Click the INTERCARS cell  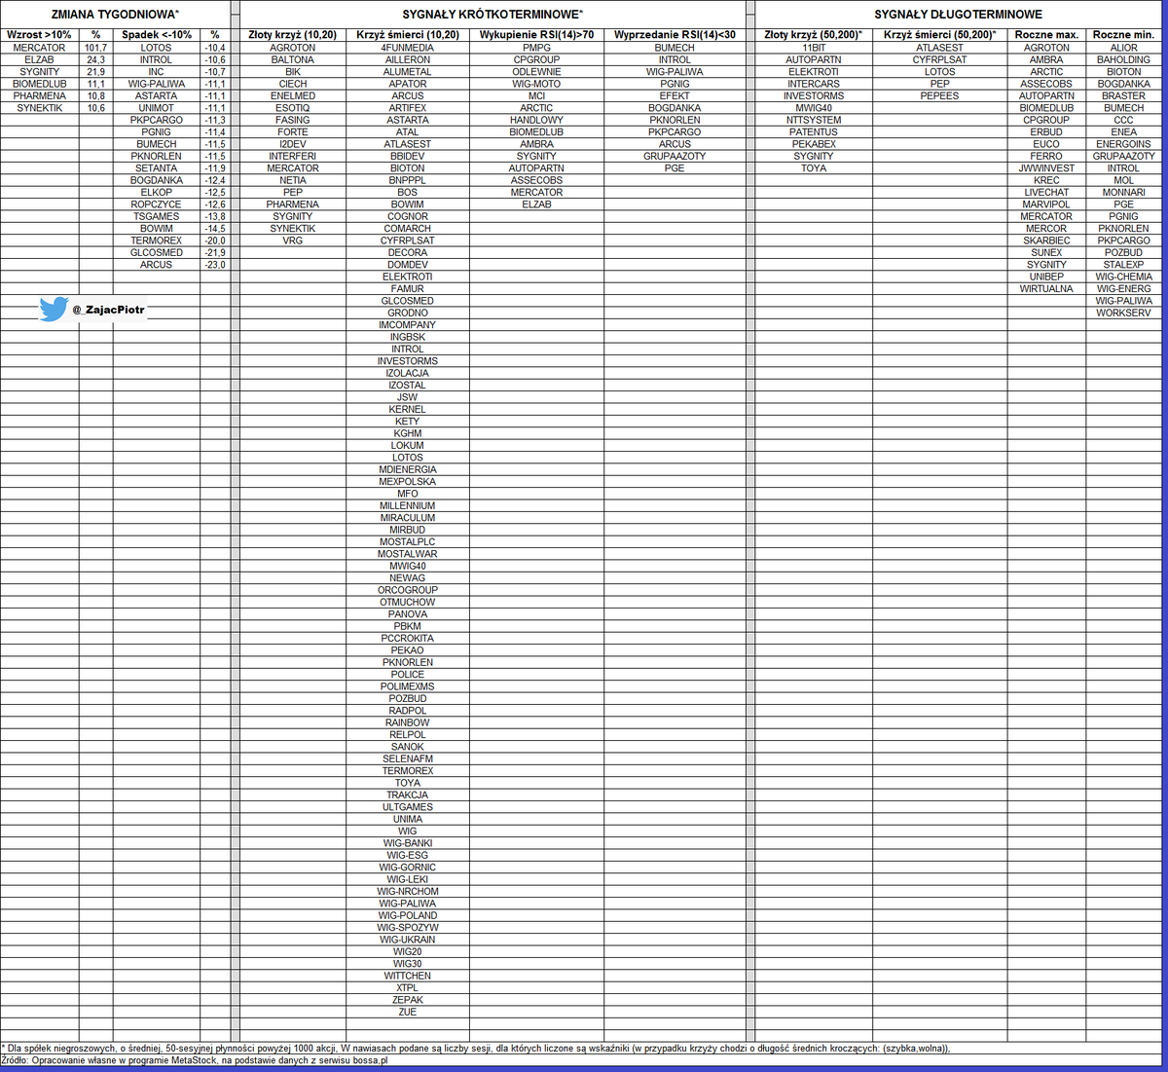[814, 84]
